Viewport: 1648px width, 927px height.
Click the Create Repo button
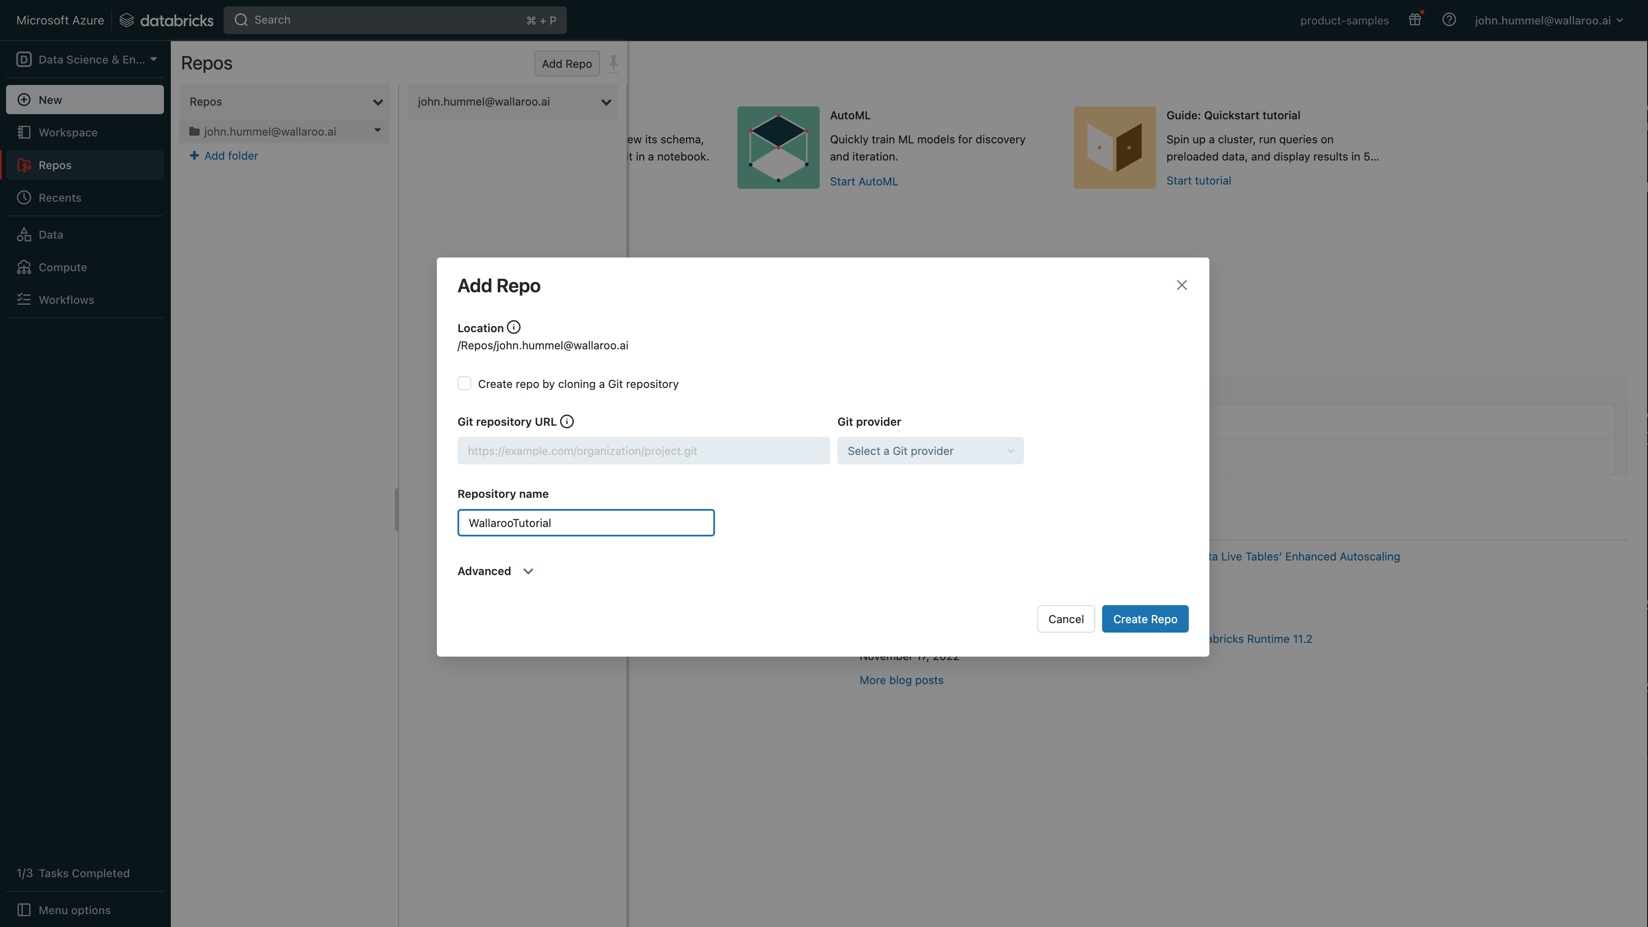coord(1145,619)
